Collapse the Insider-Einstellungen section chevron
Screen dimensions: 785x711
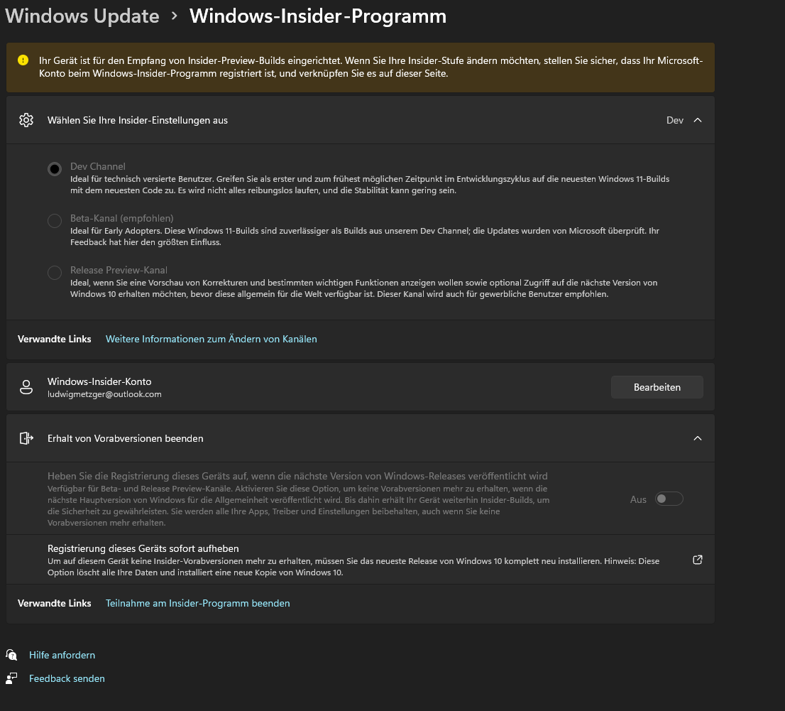(698, 120)
